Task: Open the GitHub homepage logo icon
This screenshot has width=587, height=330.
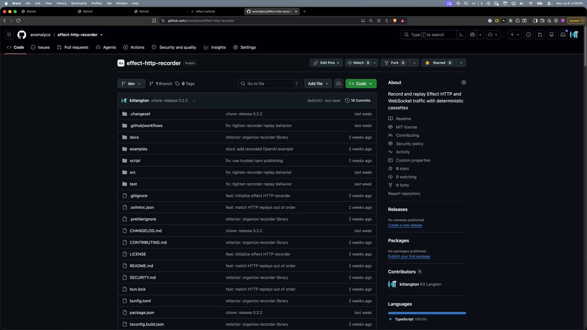Action: tap(22, 35)
